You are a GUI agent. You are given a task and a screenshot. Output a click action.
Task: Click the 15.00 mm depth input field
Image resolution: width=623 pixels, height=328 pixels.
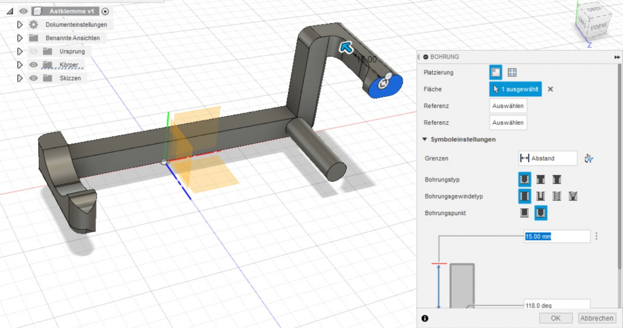557,236
